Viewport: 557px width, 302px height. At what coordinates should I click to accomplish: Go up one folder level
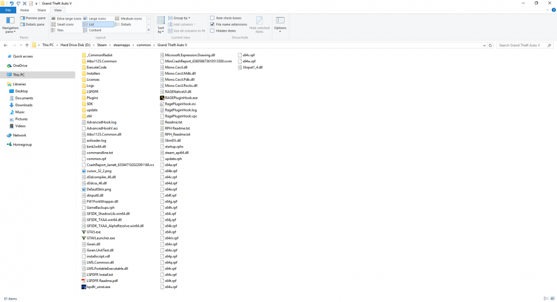point(27,45)
